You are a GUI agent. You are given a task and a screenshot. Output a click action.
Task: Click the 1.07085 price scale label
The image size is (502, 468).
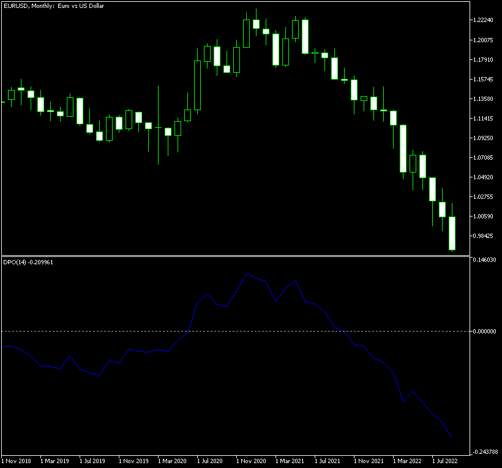coord(484,157)
